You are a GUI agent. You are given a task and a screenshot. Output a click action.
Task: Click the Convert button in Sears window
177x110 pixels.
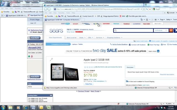click(x=171, y=13)
